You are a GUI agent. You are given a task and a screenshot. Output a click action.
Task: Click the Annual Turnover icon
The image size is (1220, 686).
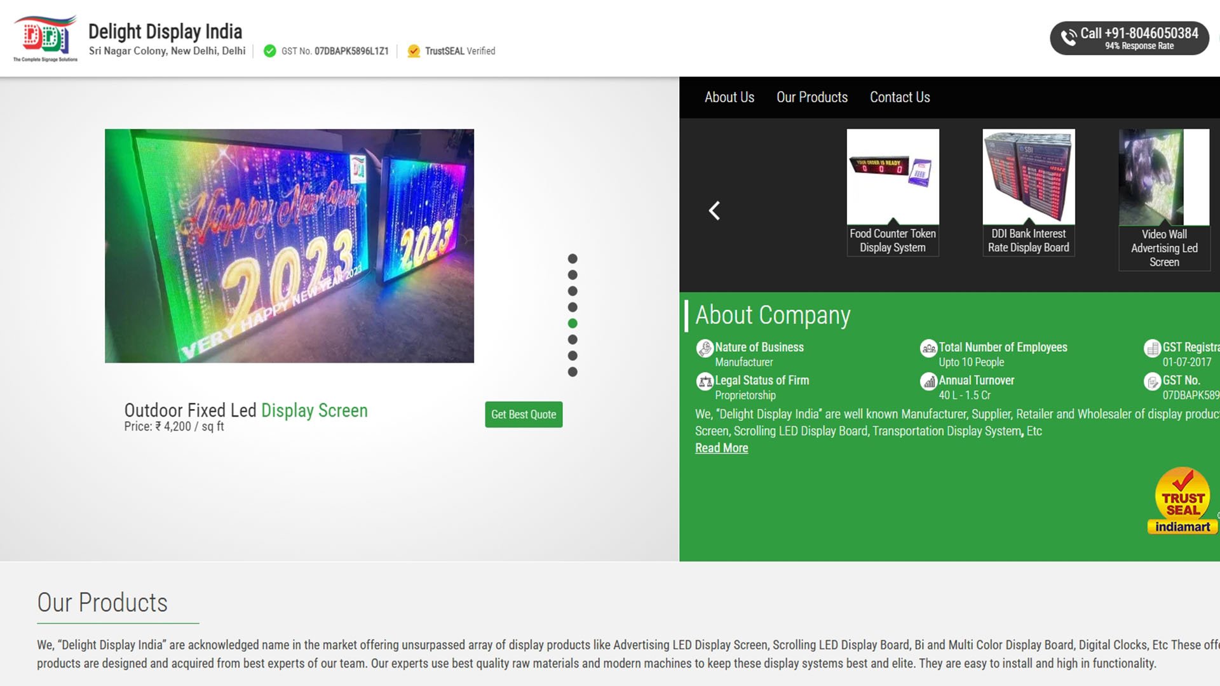coord(928,381)
